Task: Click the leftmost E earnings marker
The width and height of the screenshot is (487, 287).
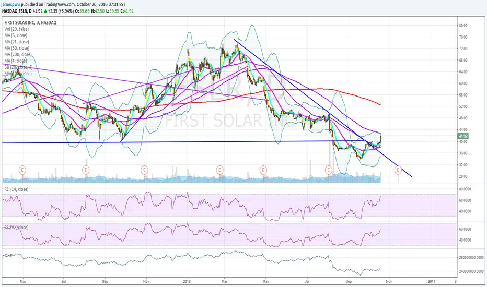Action: coord(22,170)
